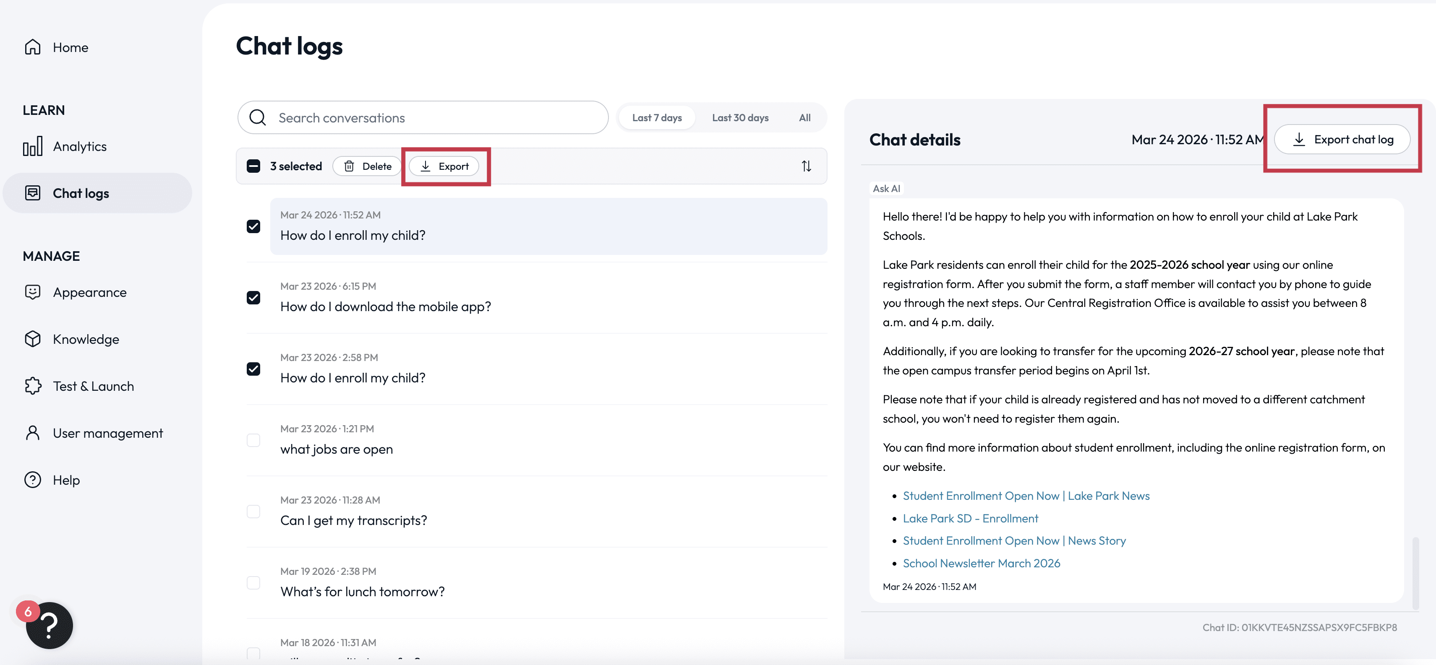Select the Last 7 days filter
The image size is (1436, 665).
657,117
